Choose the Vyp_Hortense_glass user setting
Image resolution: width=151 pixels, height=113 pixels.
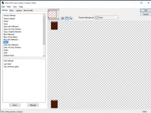click(11, 67)
